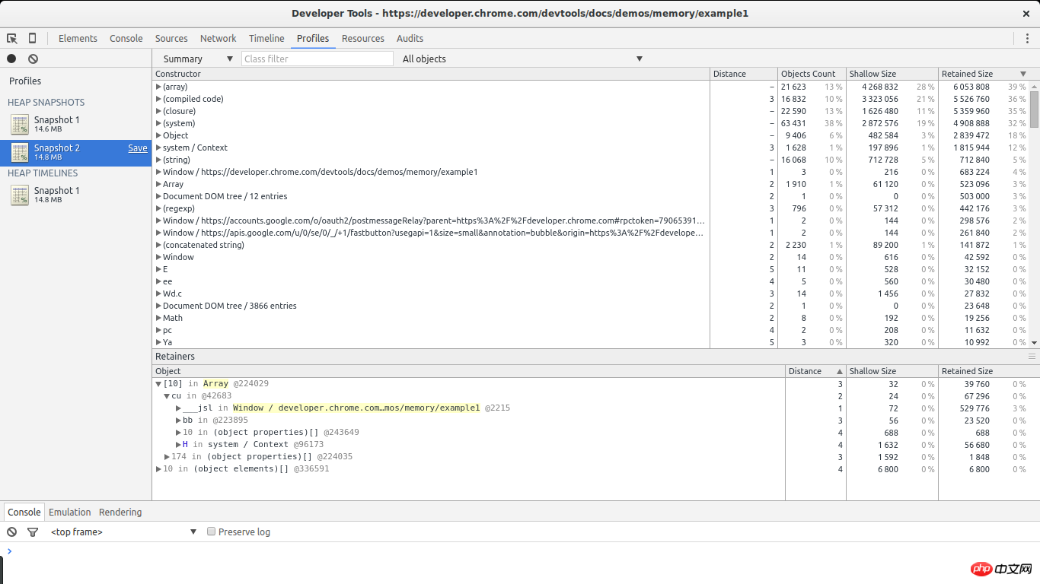Viewport: 1040px width, 584px height.
Task: Open Snapshot 1 under Heap Timelines
Action: 76,195
